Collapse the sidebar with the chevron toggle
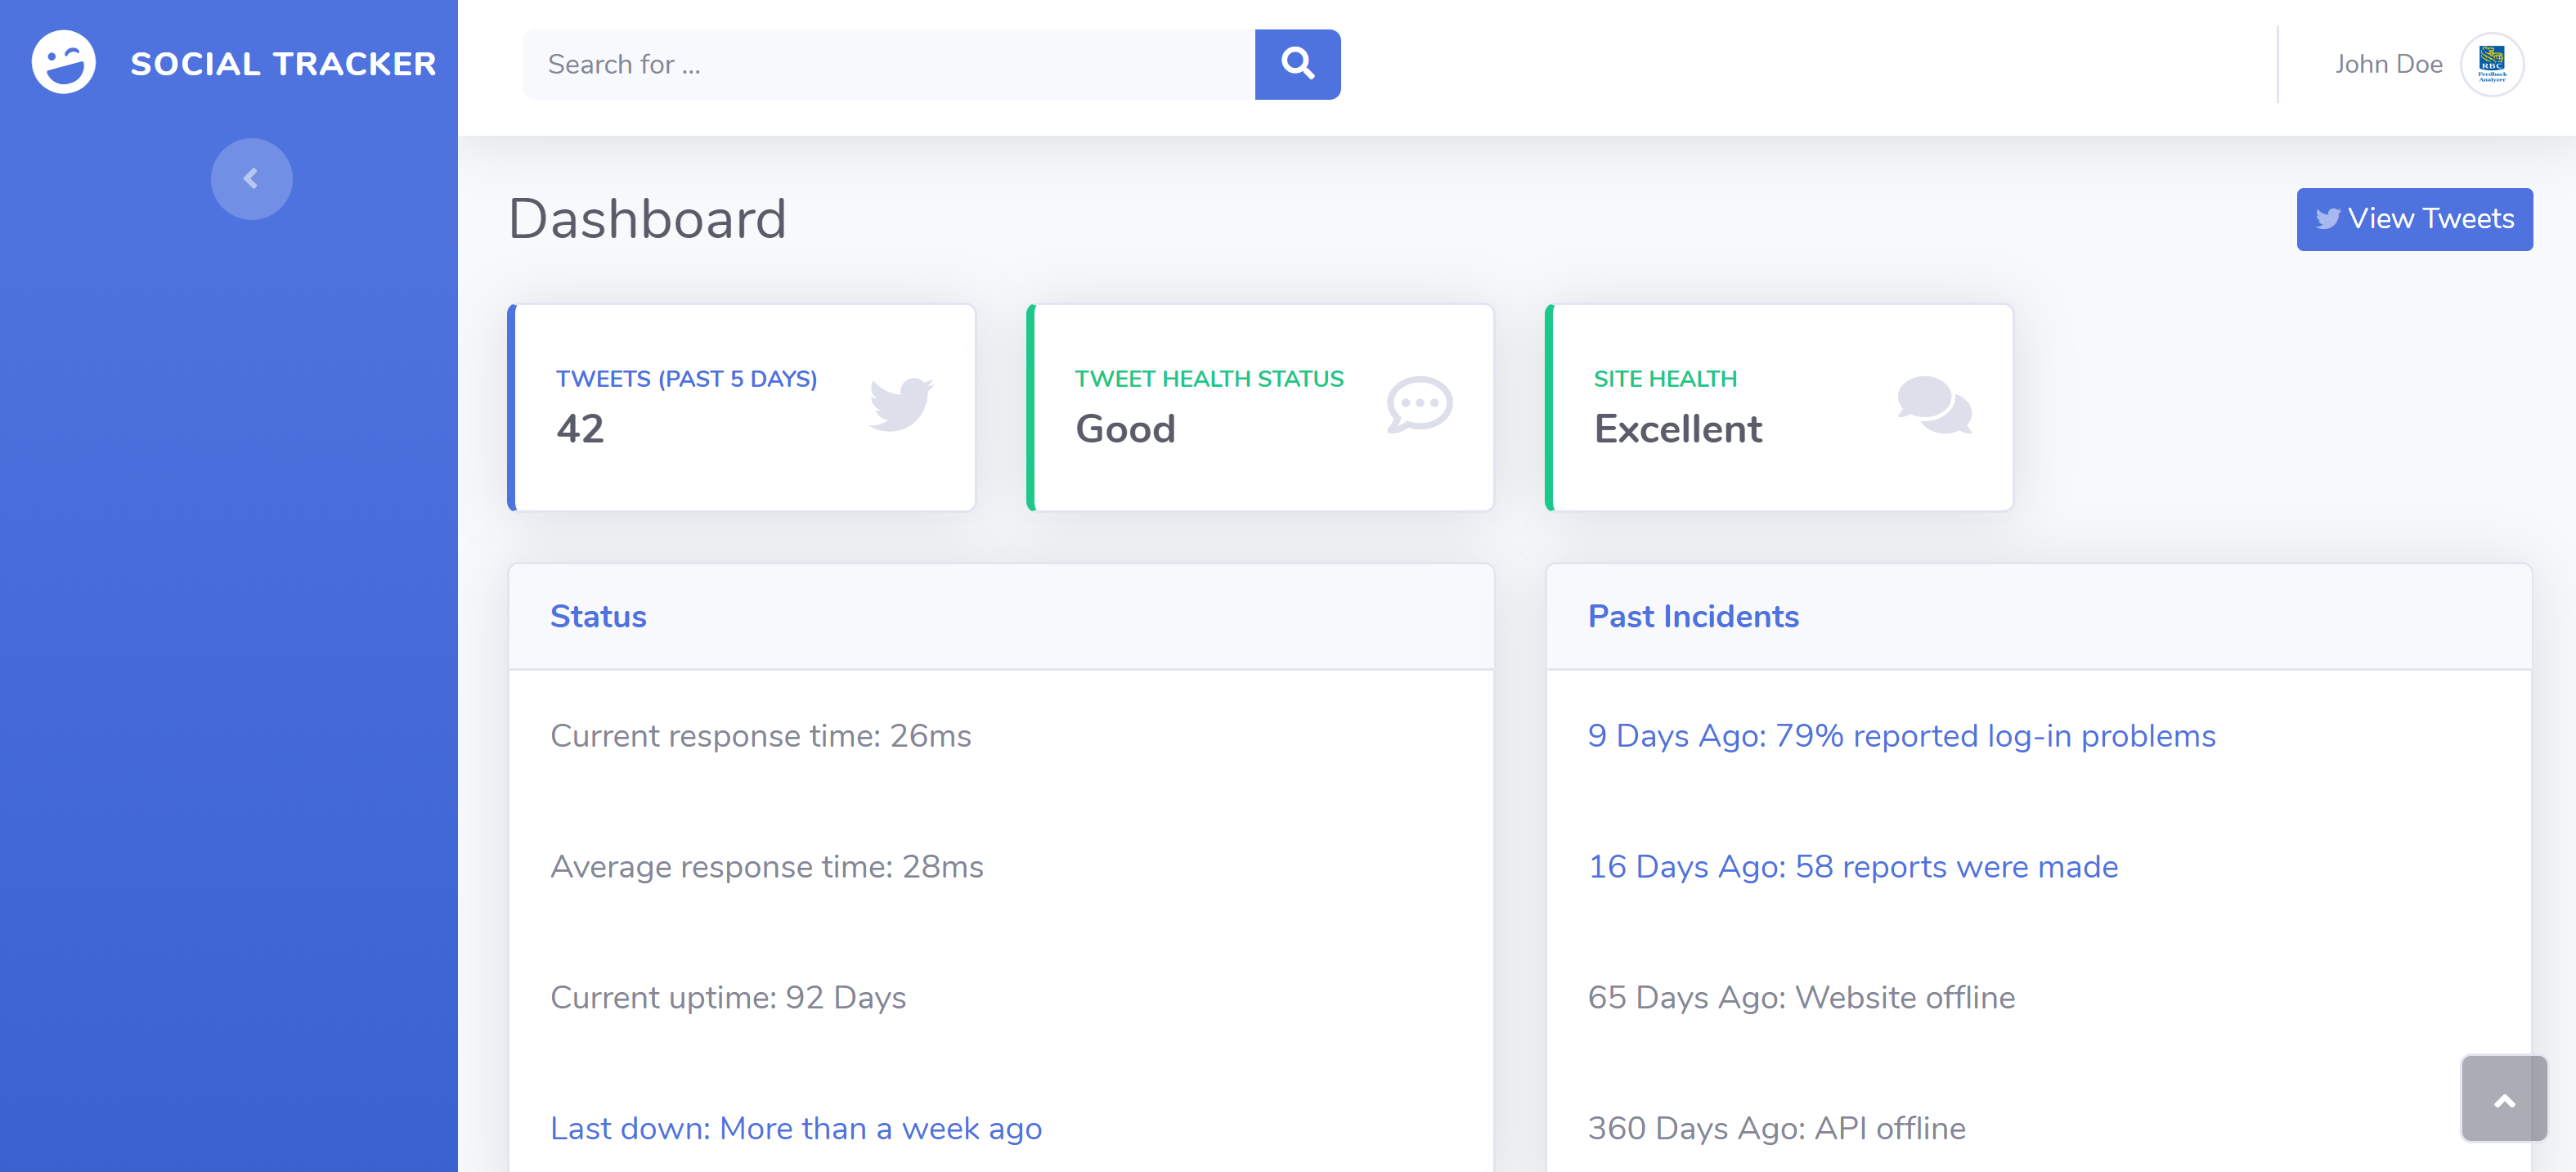Screen dimensions: 2576x1172 pyautogui.click(x=251, y=179)
